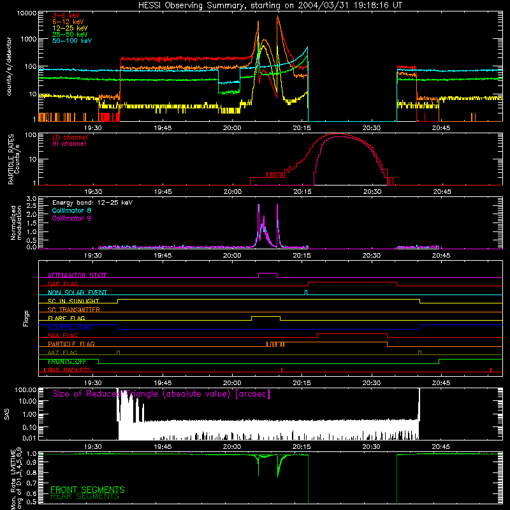
Task: Select the Collimator 9 legend label
Action: 71,218
